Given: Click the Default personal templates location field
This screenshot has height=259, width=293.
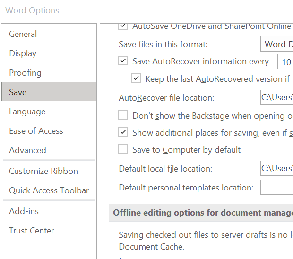Looking at the screenshot, I should click(x=277, y=188).
